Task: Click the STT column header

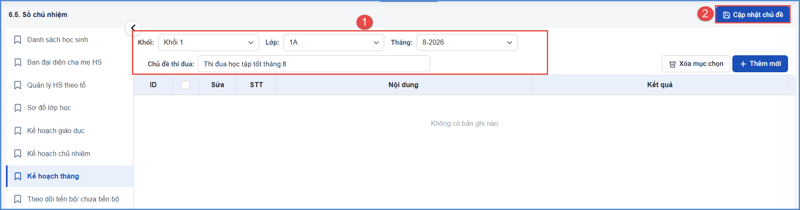Action: (256, 85)
